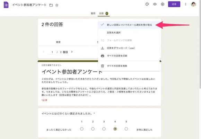Choose すべての回答を削除 menu item

click(129, 66)
